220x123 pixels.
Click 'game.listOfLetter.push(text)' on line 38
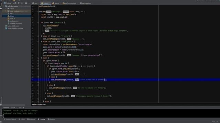click(x=65, y=71)
